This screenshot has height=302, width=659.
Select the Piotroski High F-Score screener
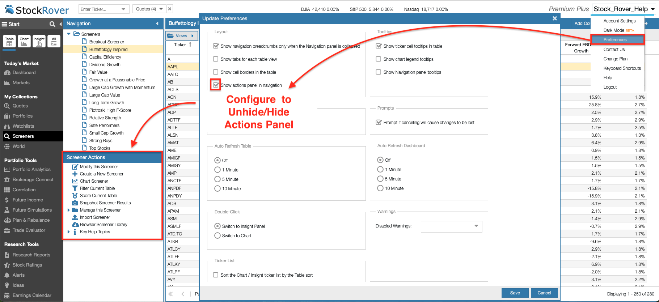coord(110,110)
